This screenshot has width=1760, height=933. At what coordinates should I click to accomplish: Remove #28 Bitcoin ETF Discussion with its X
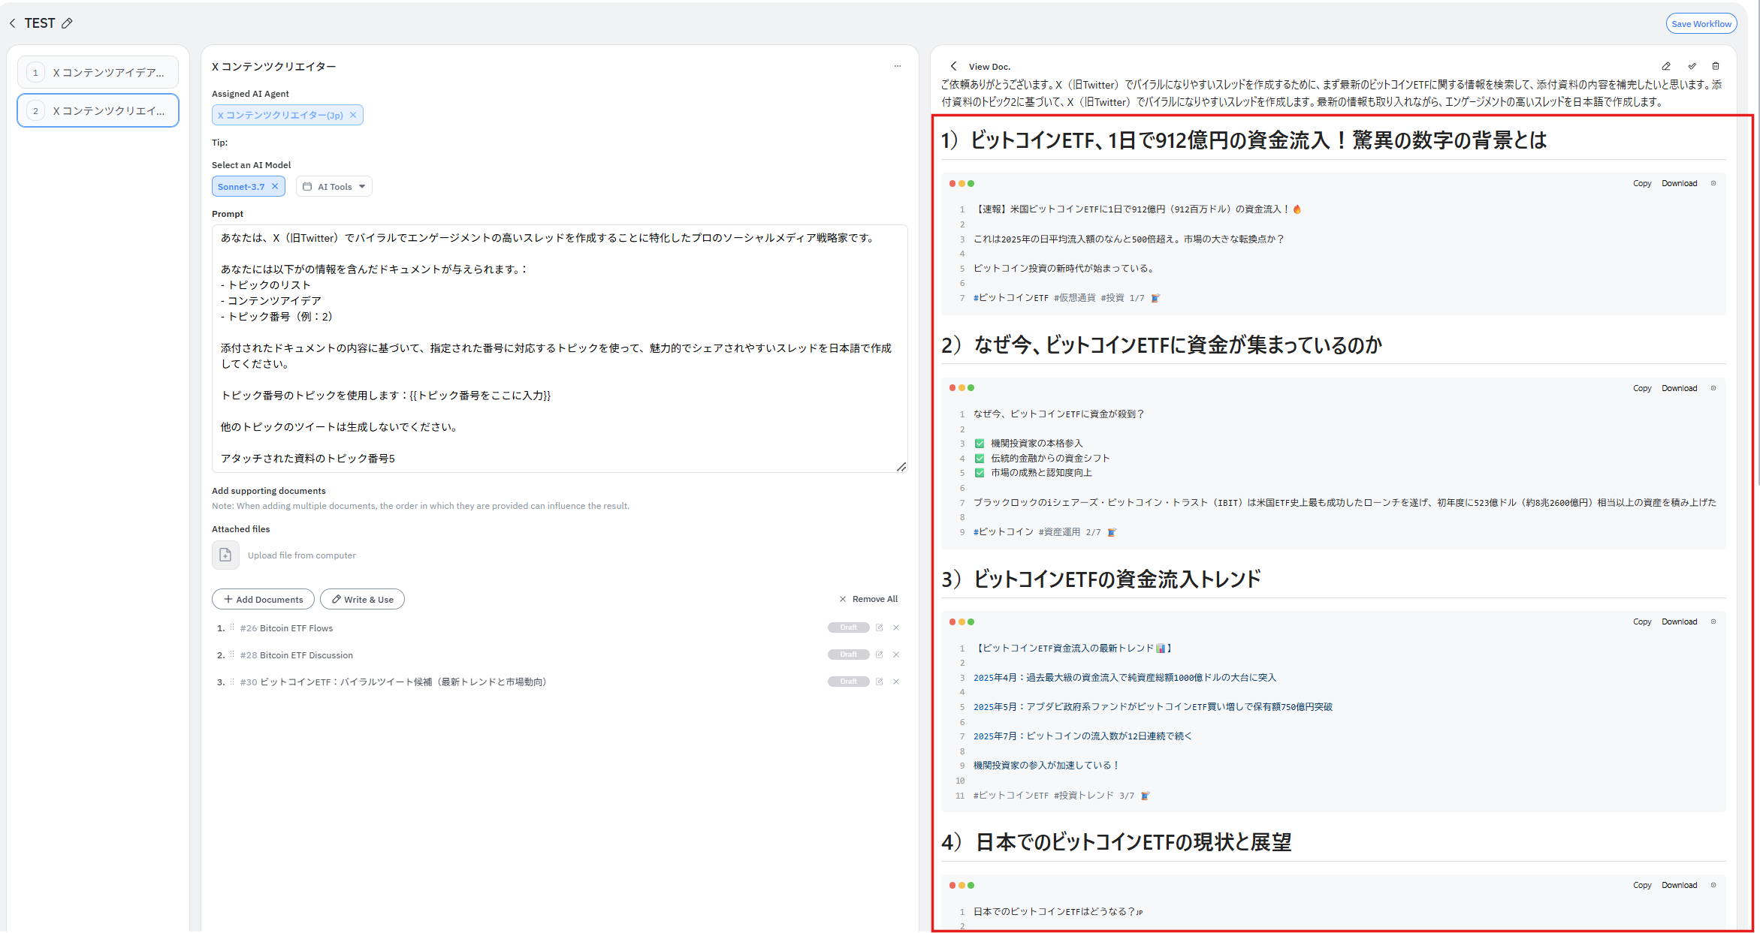point(896,655)
